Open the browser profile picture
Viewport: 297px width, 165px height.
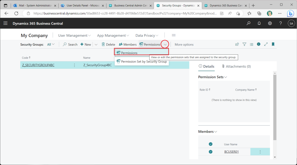[x=269, y=13]
